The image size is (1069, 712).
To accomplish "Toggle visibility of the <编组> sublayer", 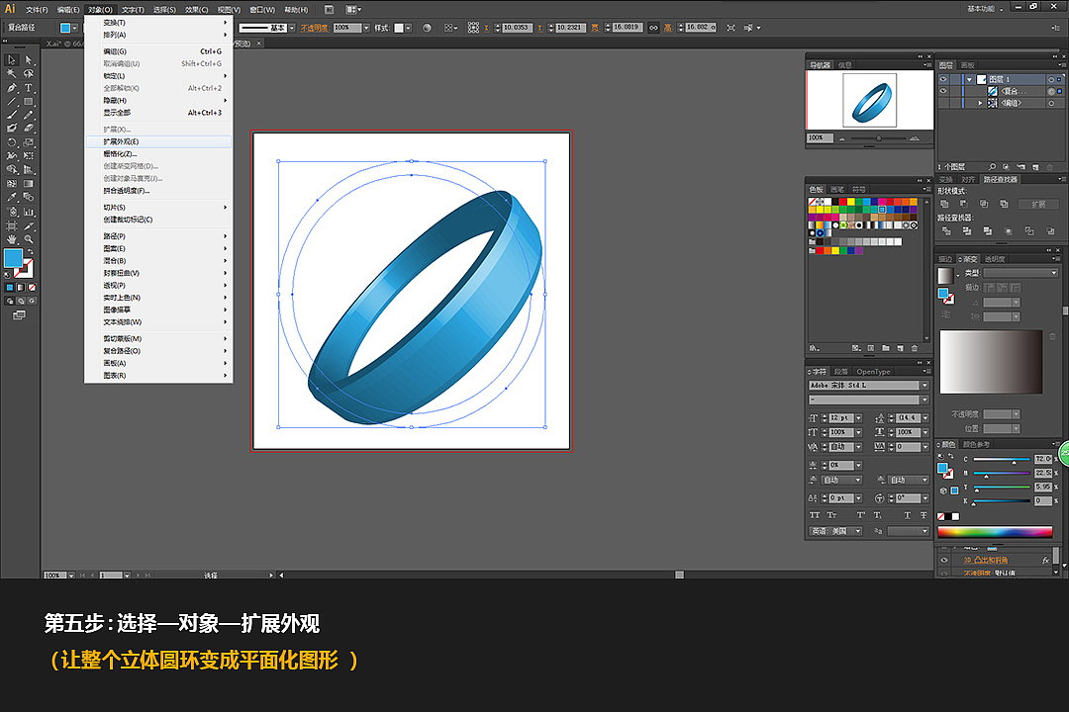I will pos(943,104).
